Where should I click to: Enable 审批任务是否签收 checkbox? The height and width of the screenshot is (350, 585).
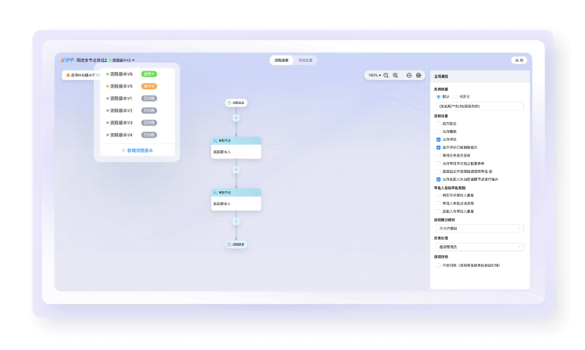click(x=439, y=155)
